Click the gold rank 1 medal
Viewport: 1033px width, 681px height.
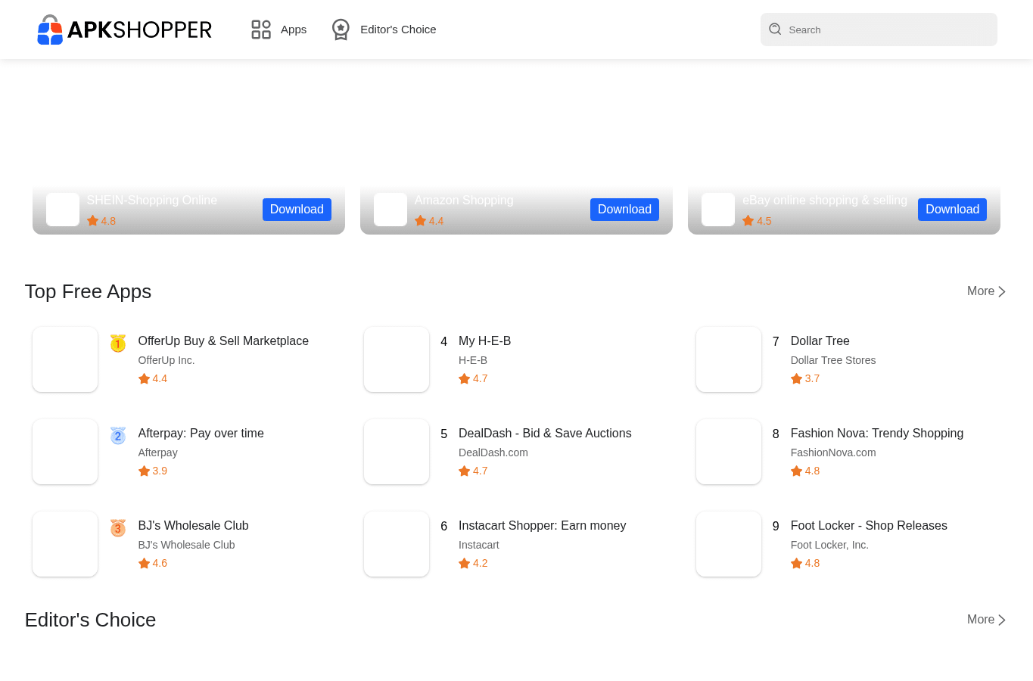[x=118, y=344]
